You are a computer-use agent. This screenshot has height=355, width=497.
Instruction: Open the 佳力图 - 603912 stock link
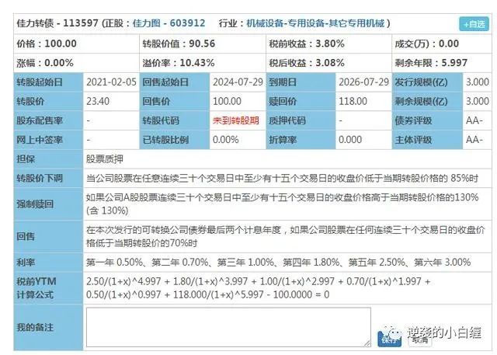[x=169, y=23]
